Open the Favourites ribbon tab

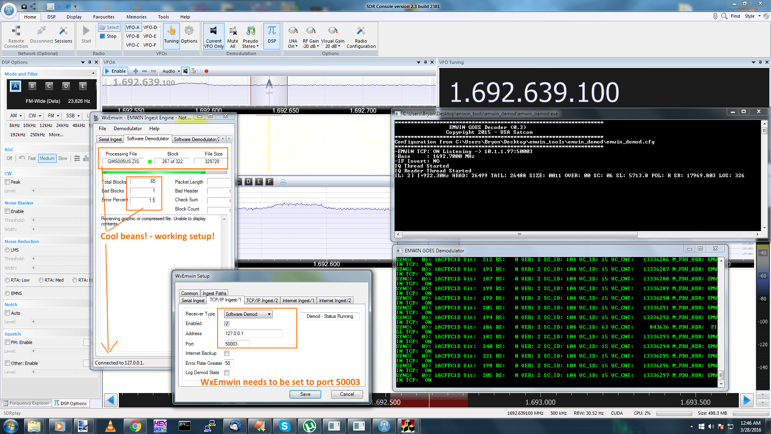[104, 17]
